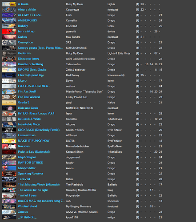196x222 pixels.
Task: Open true DJ MAG top ranker's song link
Action: pos(41,201)
